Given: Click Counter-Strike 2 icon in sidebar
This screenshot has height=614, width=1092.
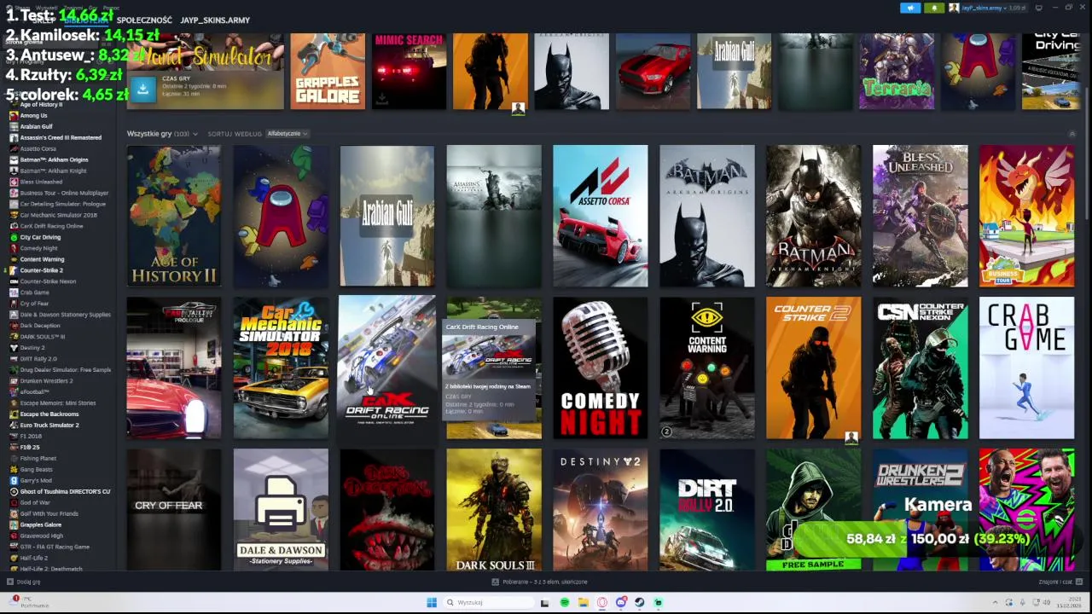Looking at the screenshot, I should (14, 270).
